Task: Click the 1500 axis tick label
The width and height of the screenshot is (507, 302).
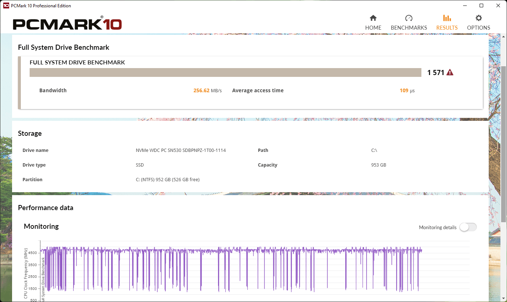Action: 33,289
